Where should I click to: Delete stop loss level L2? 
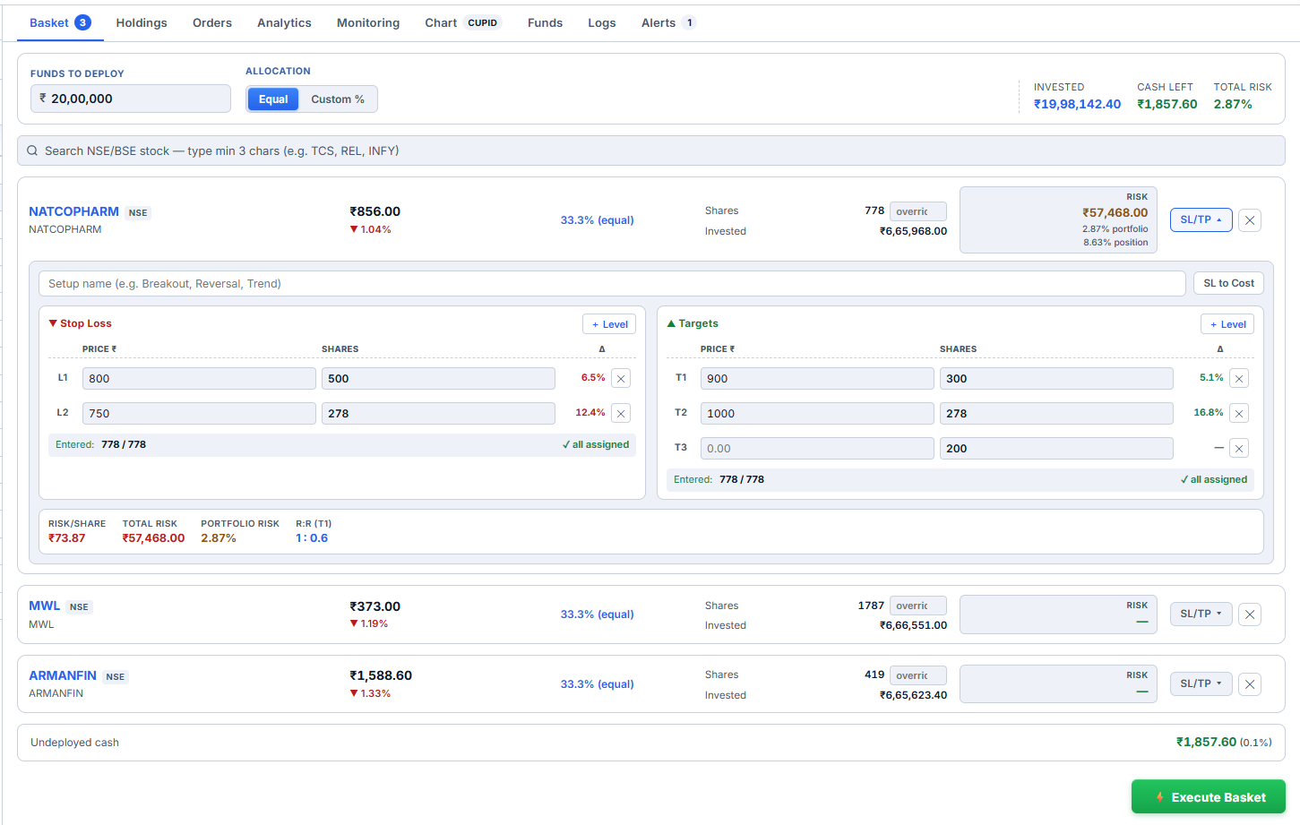tap(621, 413)
